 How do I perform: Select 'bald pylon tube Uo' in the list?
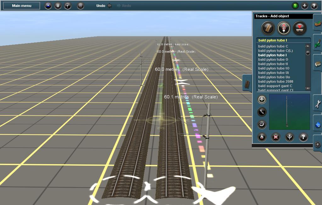(x=274, y=77)
